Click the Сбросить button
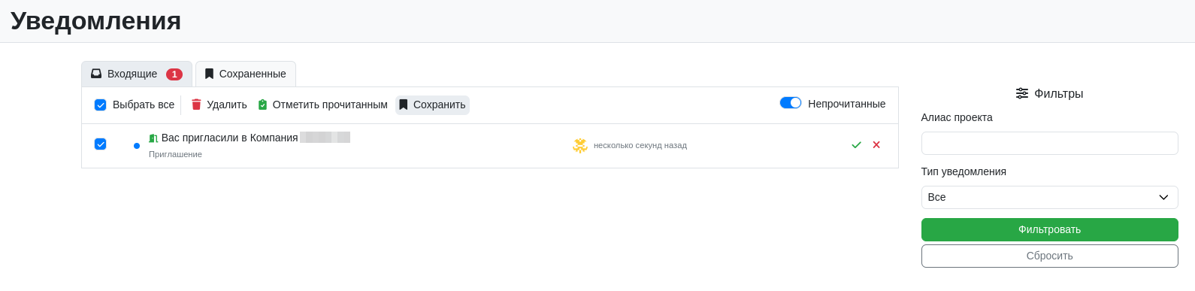1195x291 pixels. [1049, 256]
